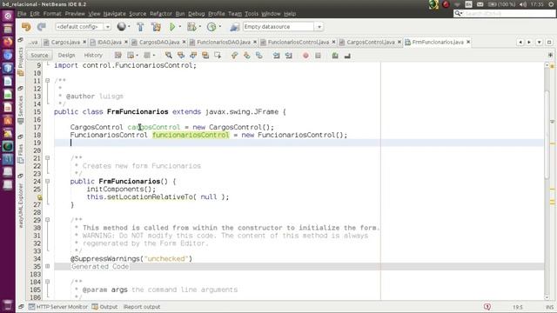Image resolution: width=557 pixels, height=313 pixels.
Task: Open dropdown arrow beside Profile Project
Action: pos(220,27)
